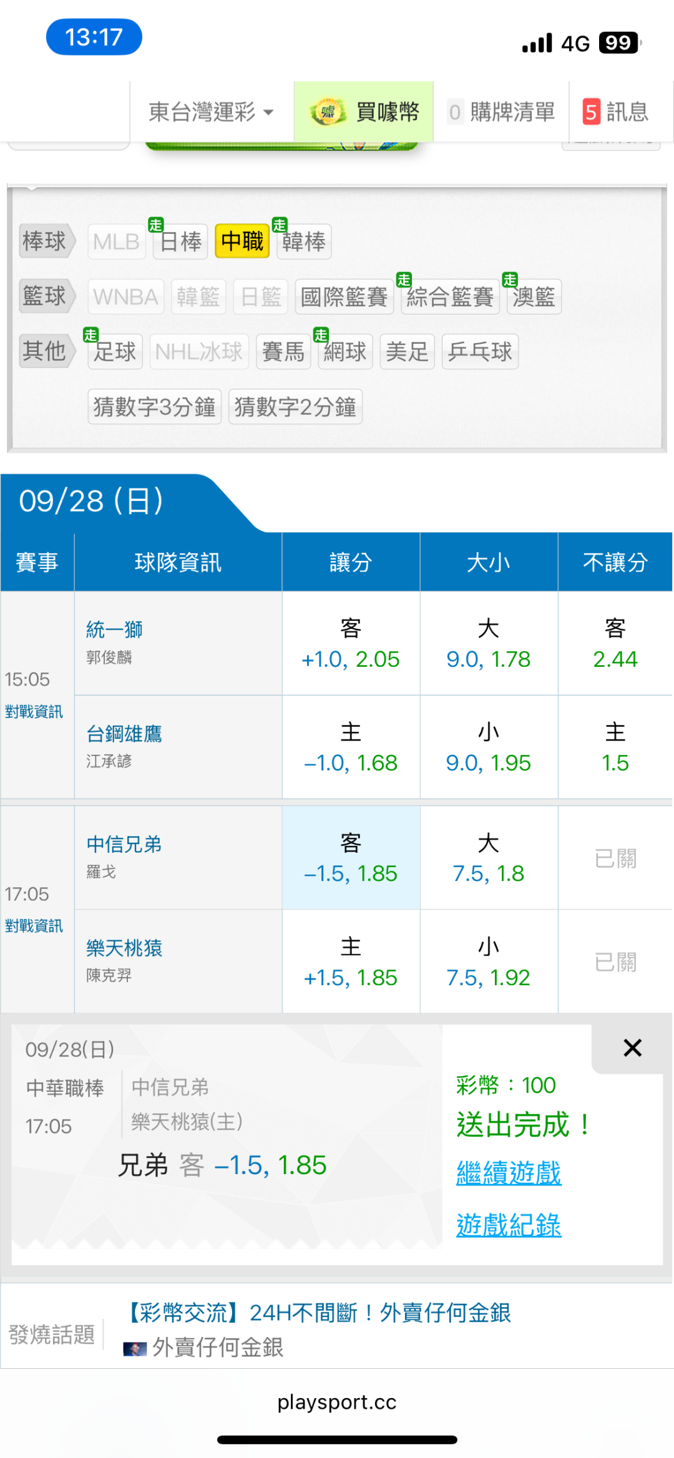Open the red 5 訊息 notification badge

[591, 112]
